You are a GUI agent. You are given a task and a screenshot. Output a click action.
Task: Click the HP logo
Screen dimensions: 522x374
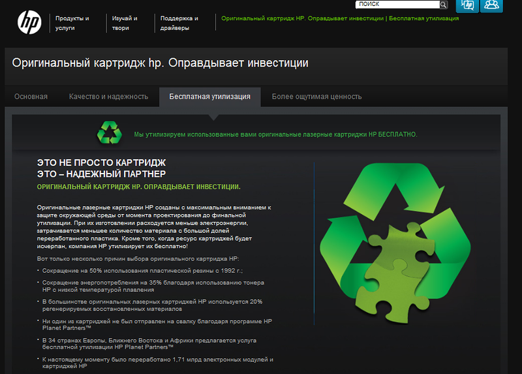point(29,22)
